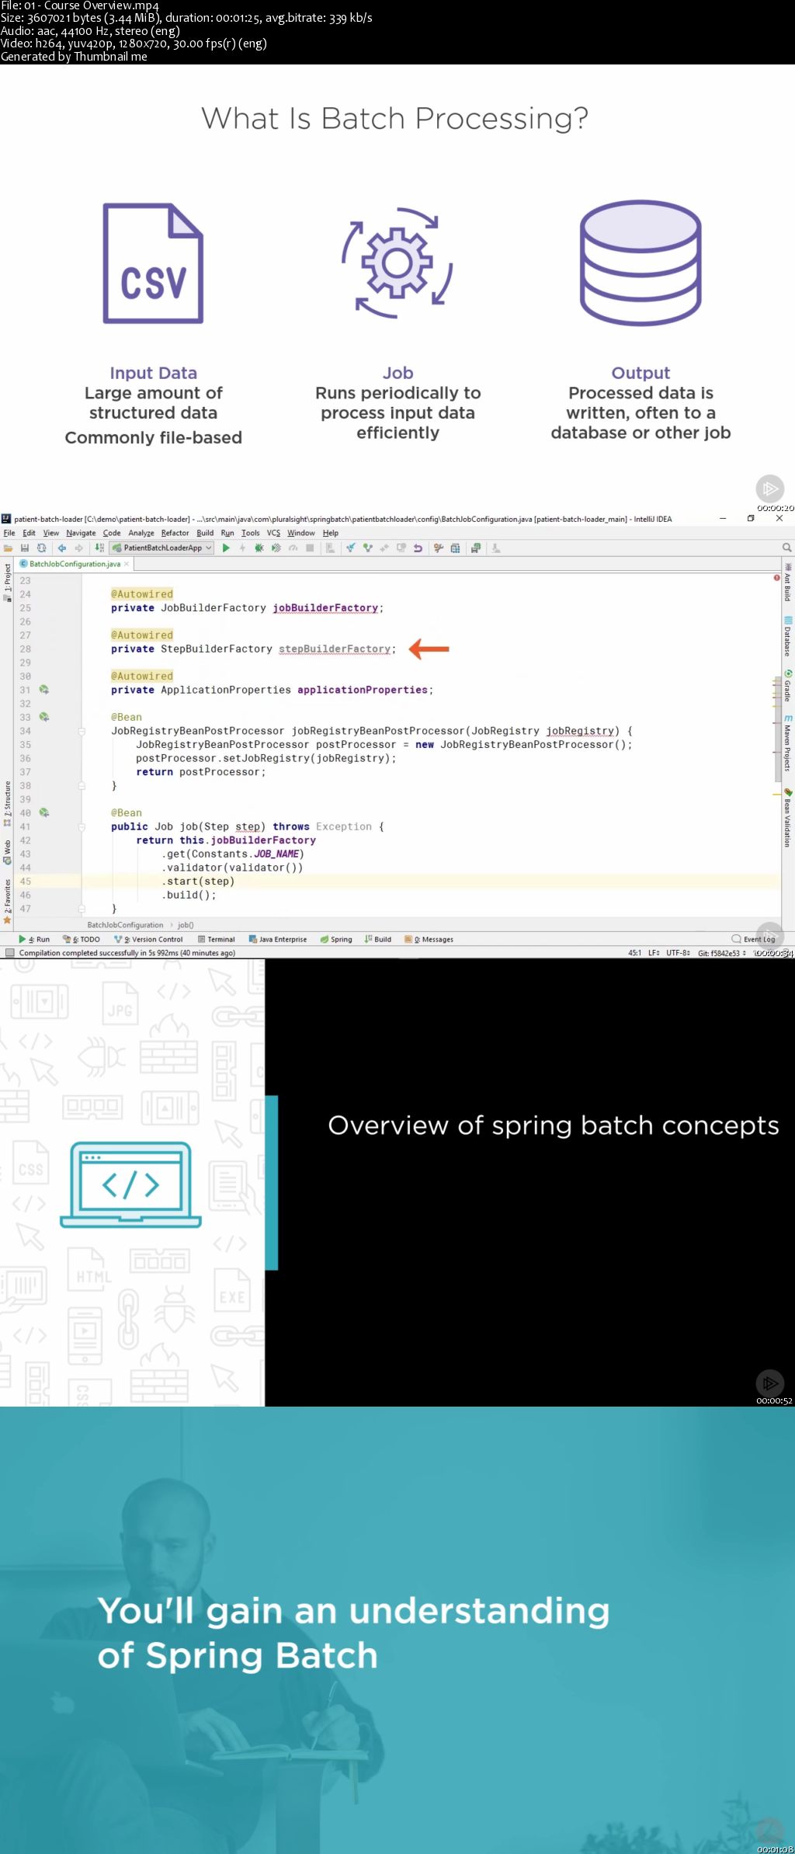Open the 0: Messages tool window
The width and height of the screenshot is (795, 1854).
coord(429,939)
